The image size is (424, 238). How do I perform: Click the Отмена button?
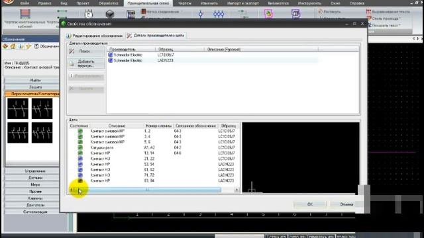346,204
